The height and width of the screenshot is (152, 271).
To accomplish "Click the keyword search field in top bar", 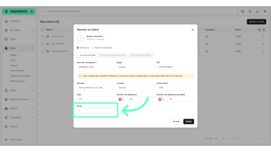I will point(142,11).
